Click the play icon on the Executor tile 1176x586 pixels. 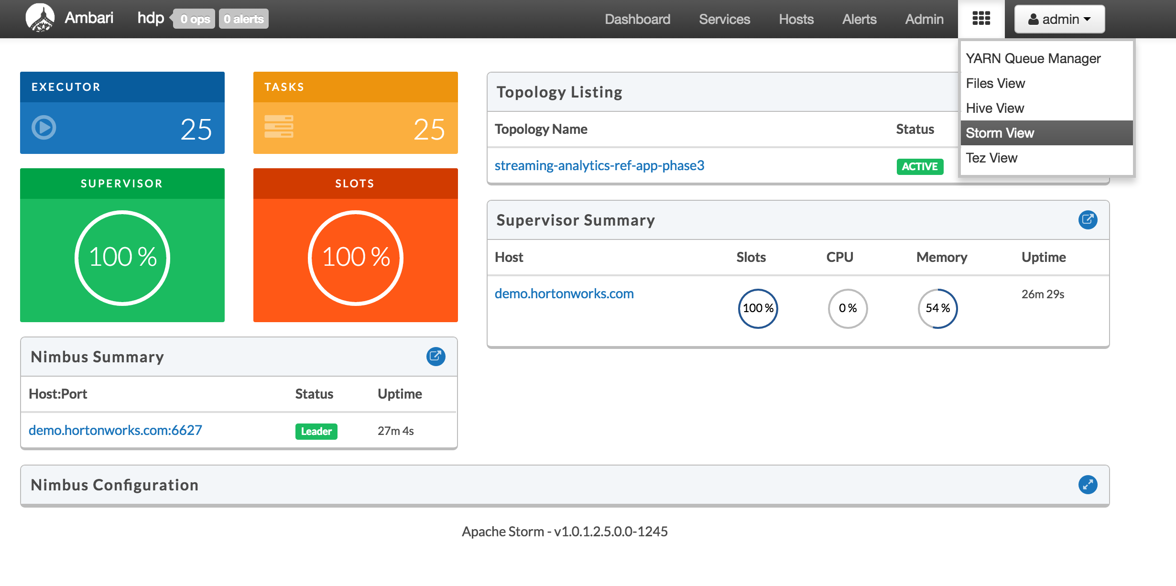point(44,128)
